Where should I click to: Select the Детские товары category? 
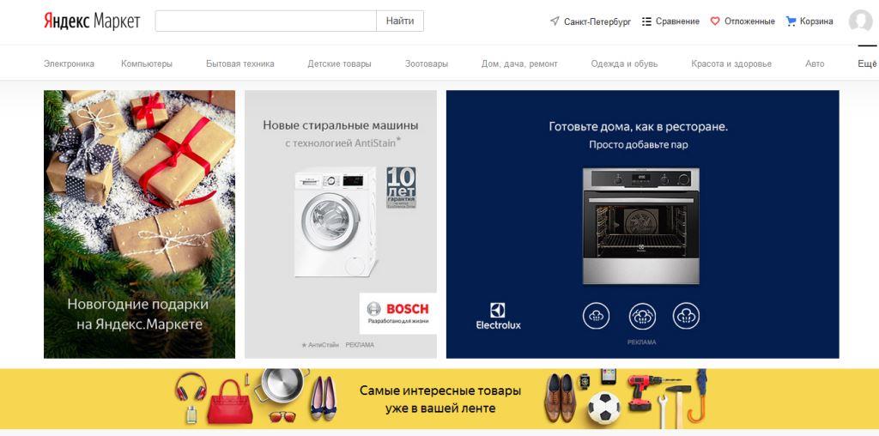(x=339, y=64)
